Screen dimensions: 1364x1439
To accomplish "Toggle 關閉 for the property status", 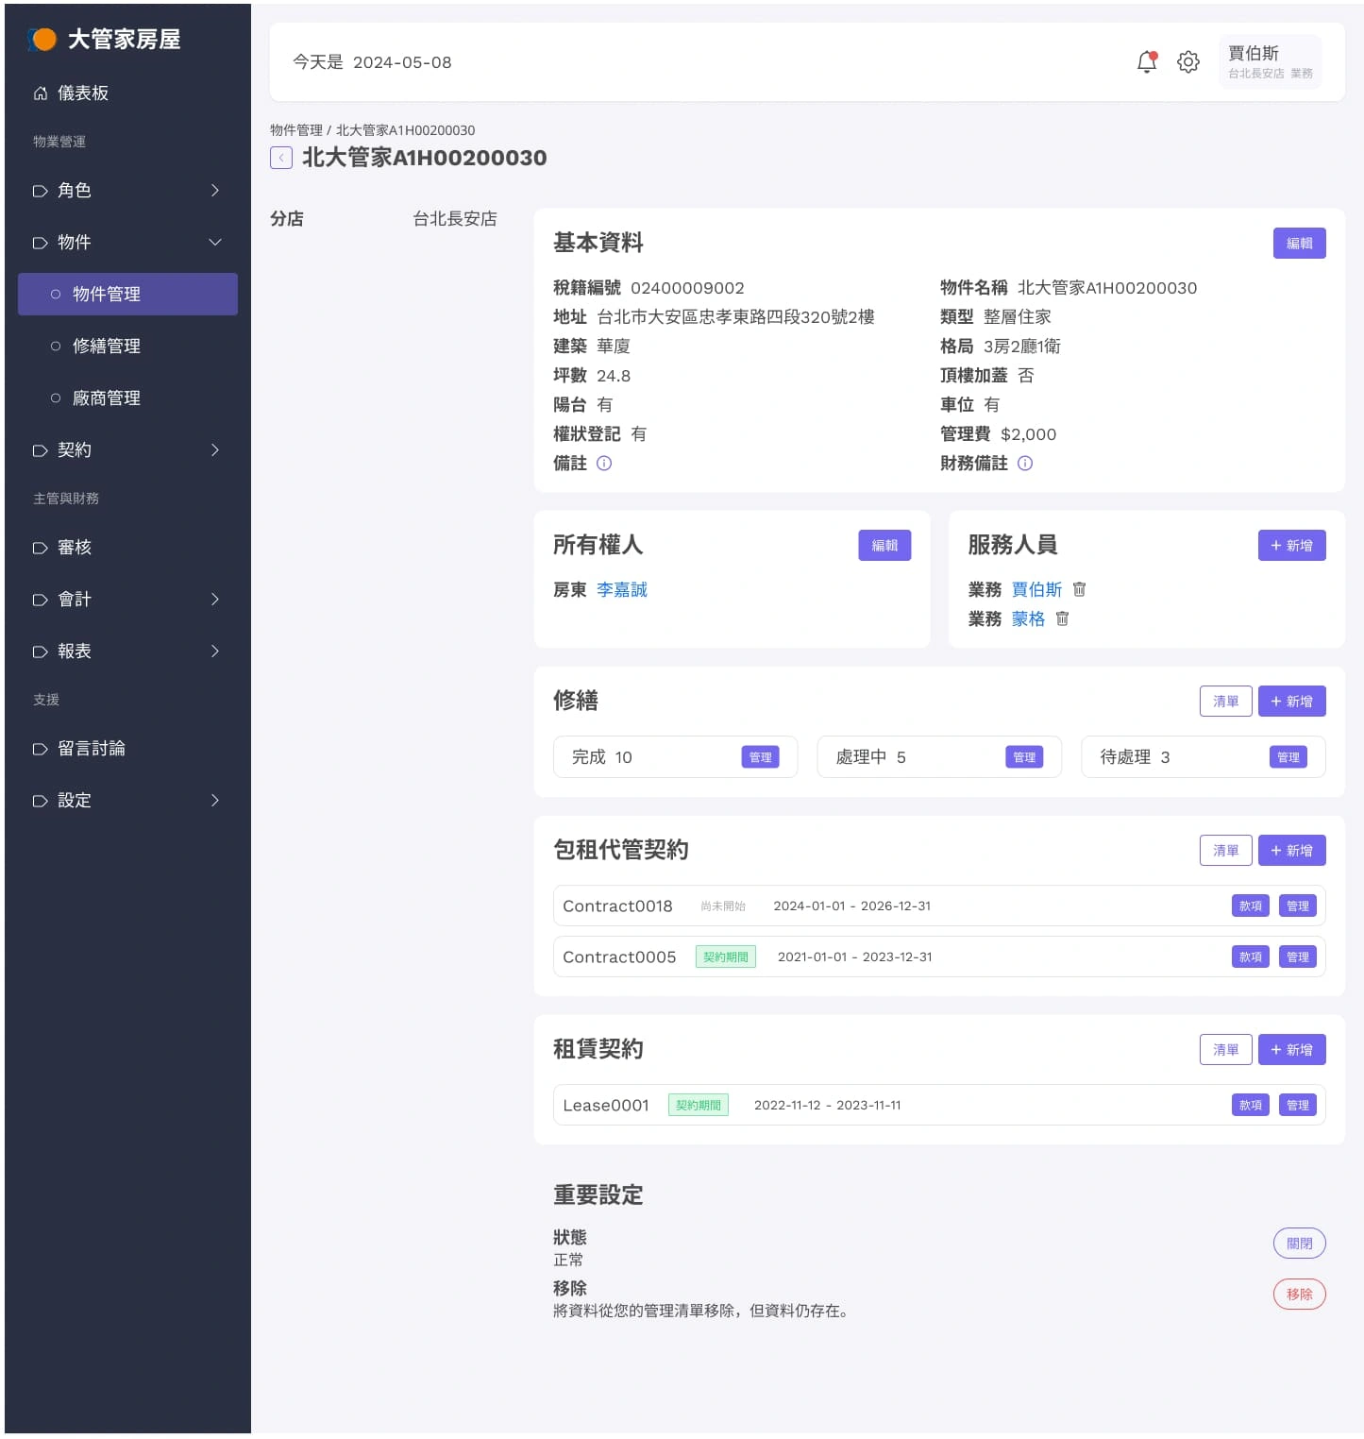I will 1299,1243.
